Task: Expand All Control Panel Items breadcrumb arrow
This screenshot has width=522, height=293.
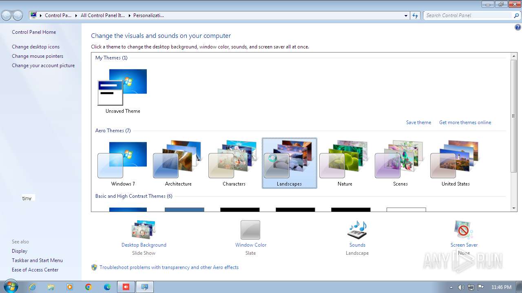Action: click(x=129, y=15)
